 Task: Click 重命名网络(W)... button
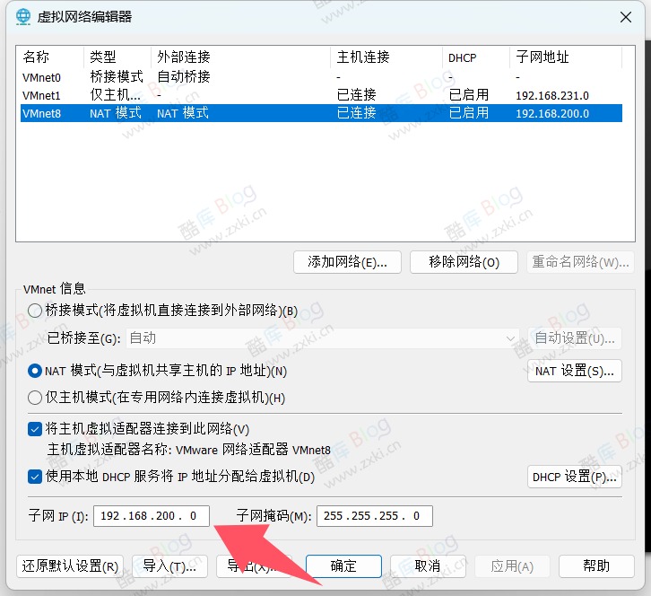pyautogui.click(x=580, y=262)
